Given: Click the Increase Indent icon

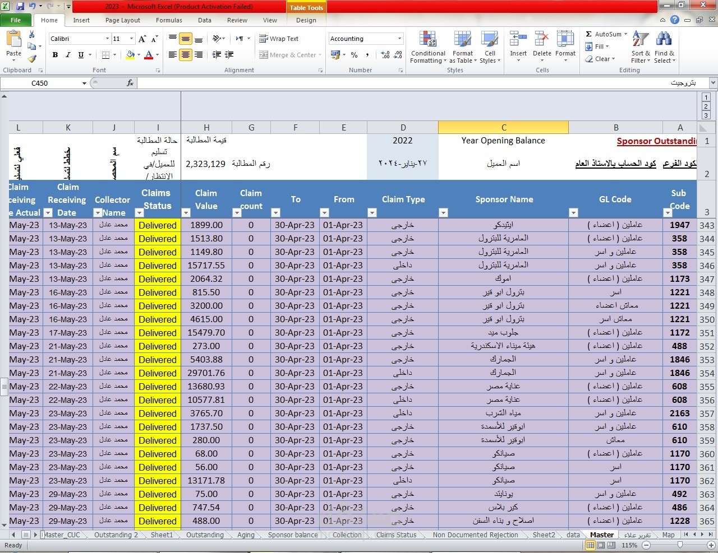Looking at the screenshot, I should pyautogui.click(x=229, y=55).
